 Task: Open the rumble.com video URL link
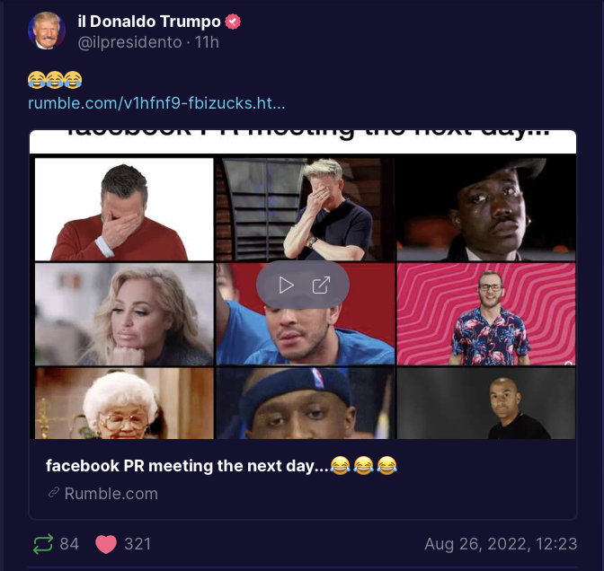(x=156, y=103)
